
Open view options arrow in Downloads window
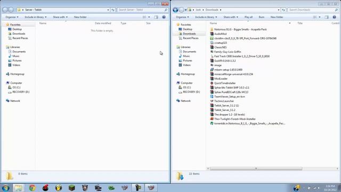320,17
